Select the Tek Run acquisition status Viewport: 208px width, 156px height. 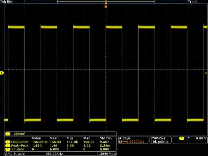[x=7, y=2]
